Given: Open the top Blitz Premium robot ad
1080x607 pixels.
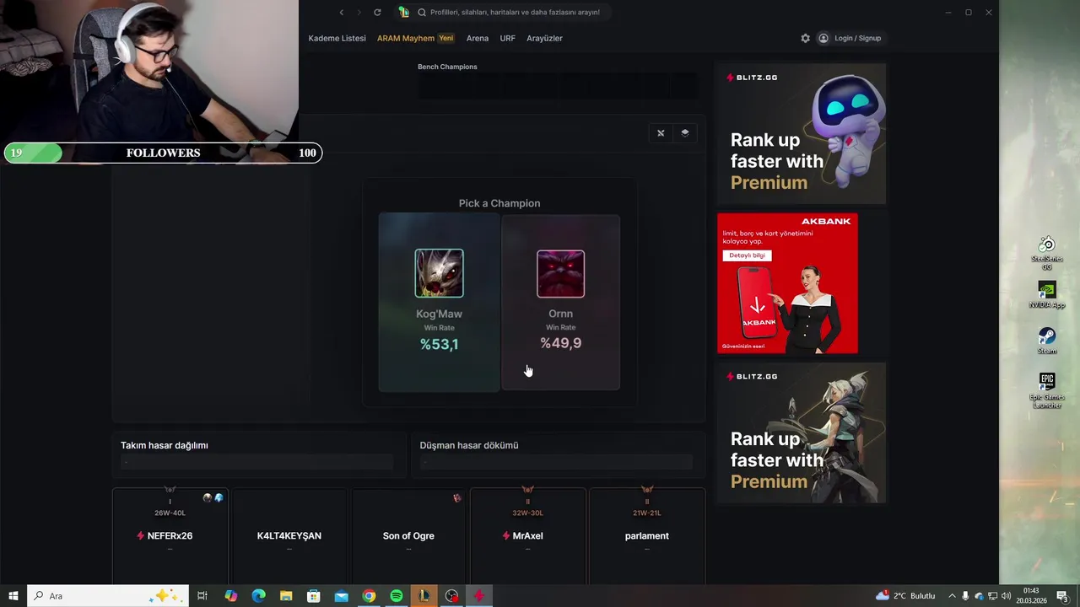Looking at the screenshot, I should tap(801, 133).
